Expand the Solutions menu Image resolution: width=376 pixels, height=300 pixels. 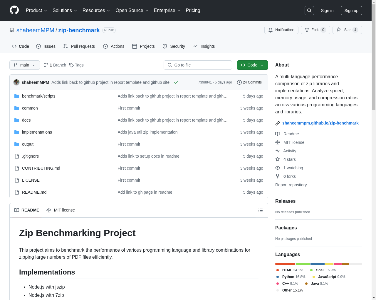pos(65,10)
